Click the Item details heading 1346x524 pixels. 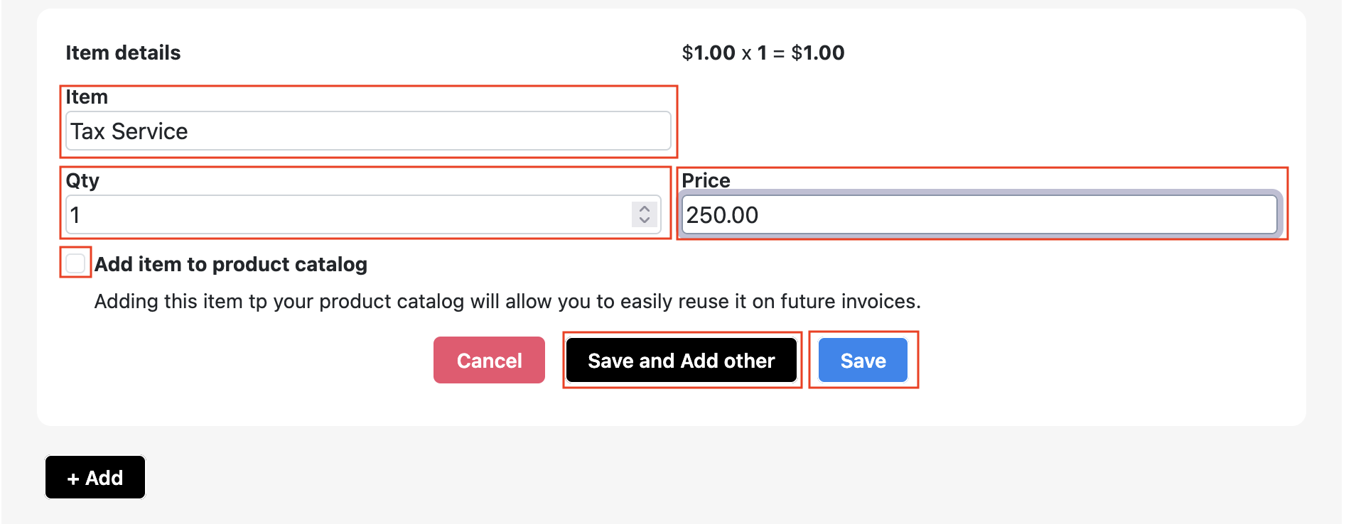(123, 53)
